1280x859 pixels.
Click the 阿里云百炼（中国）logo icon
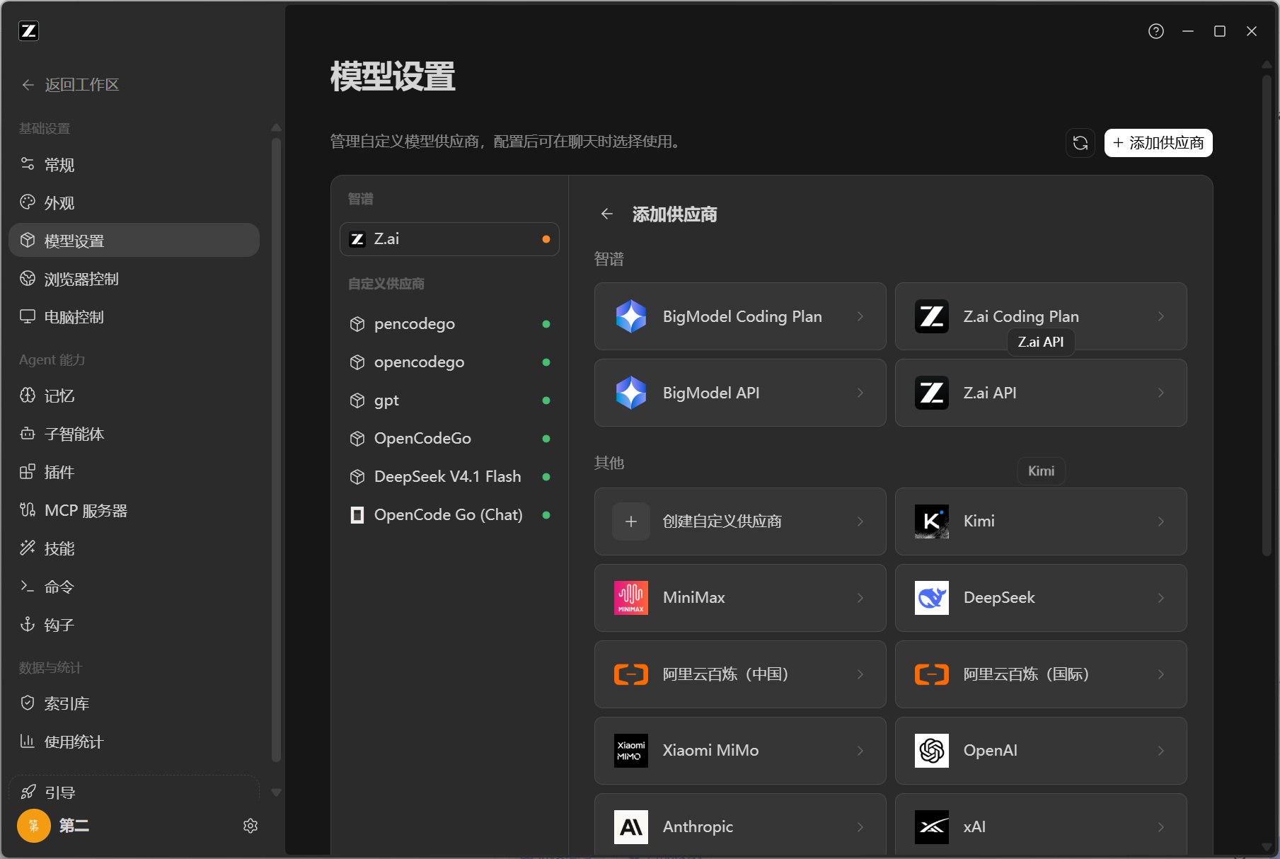point(631,674)
